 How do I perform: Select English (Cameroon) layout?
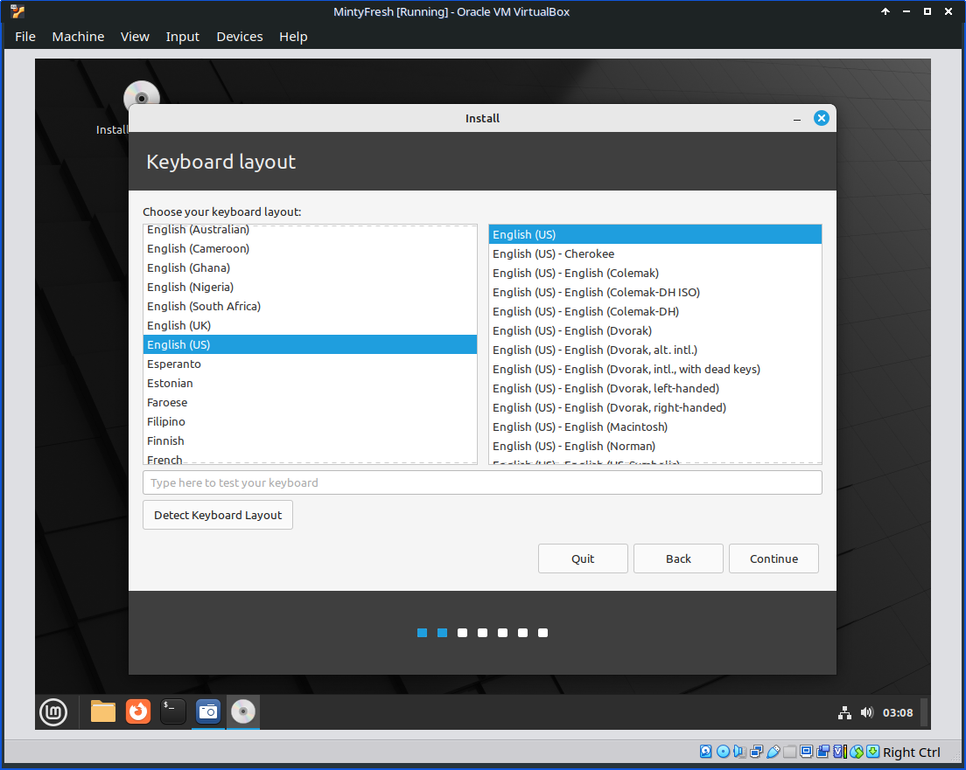(310, 249)
